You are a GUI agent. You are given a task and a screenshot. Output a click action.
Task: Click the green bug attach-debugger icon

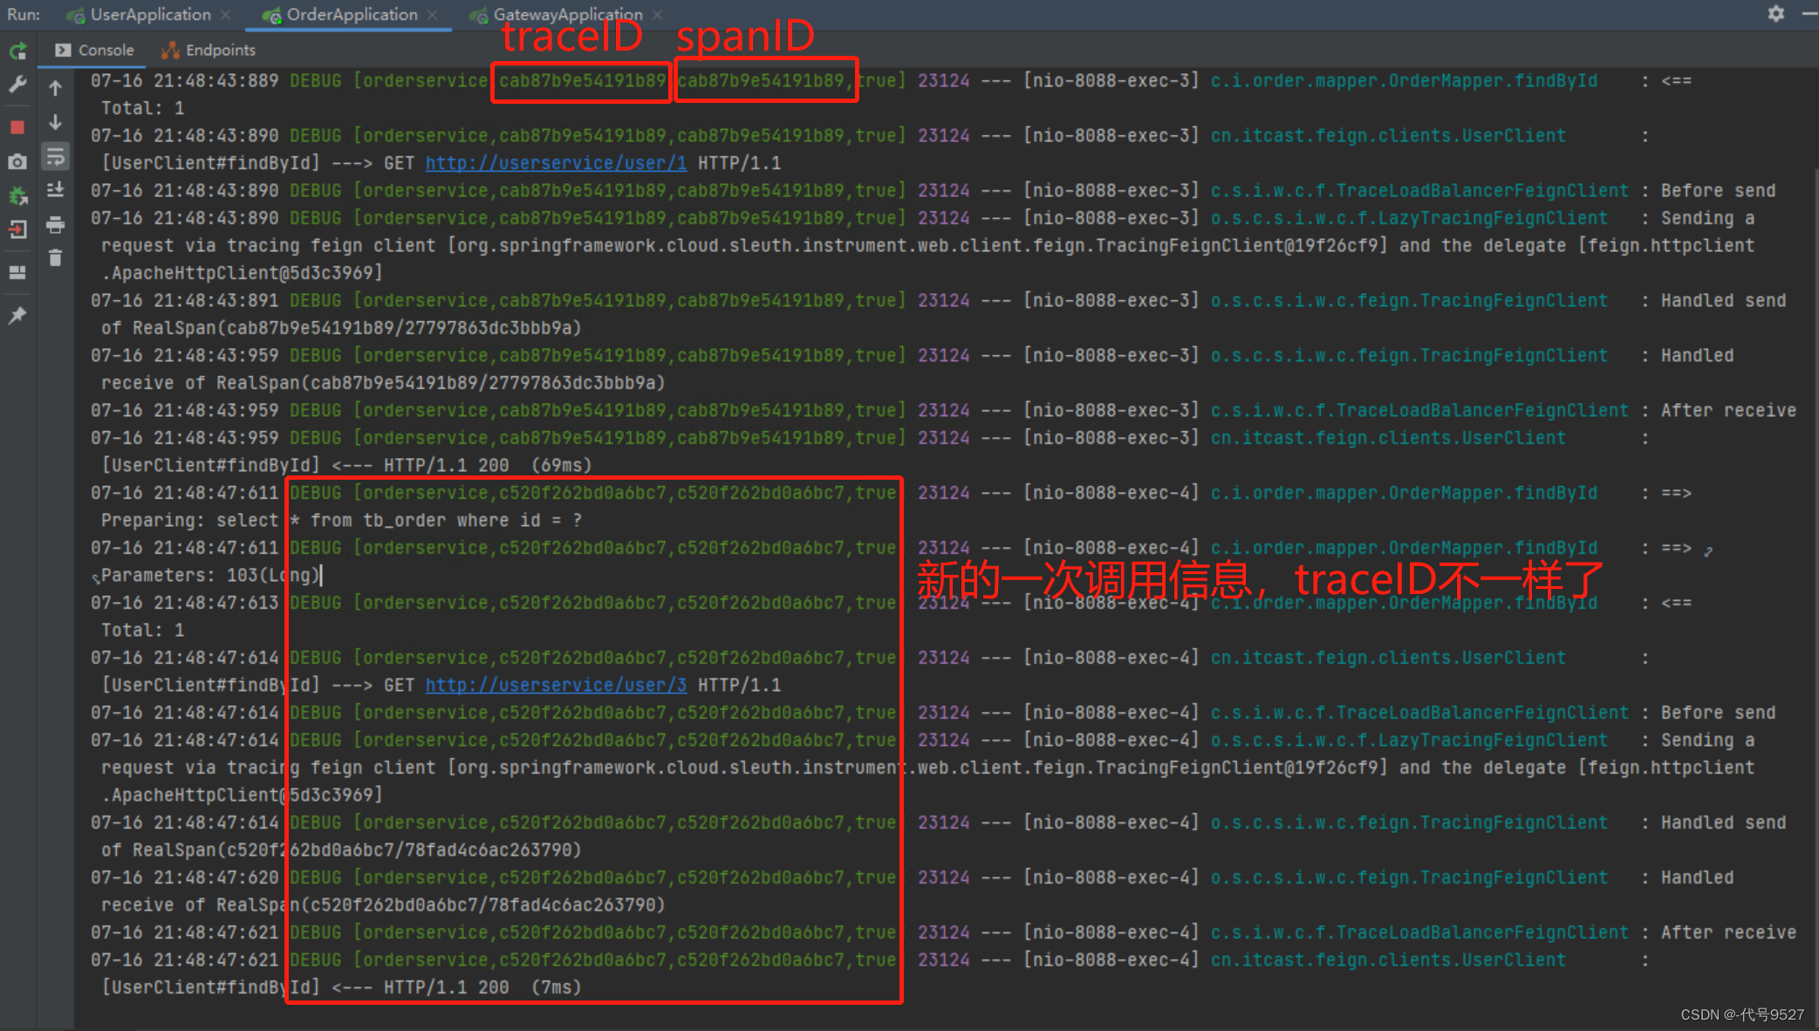coord(17,196)
